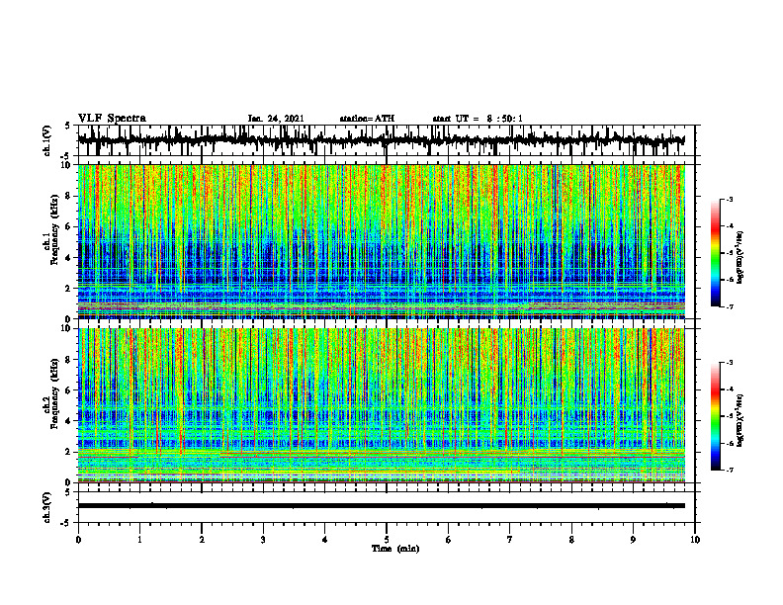The width and height of the screenshot is (783, 605).
Task: Click the ch.2 frequency tick label "4"
Action: pos(69,421)
